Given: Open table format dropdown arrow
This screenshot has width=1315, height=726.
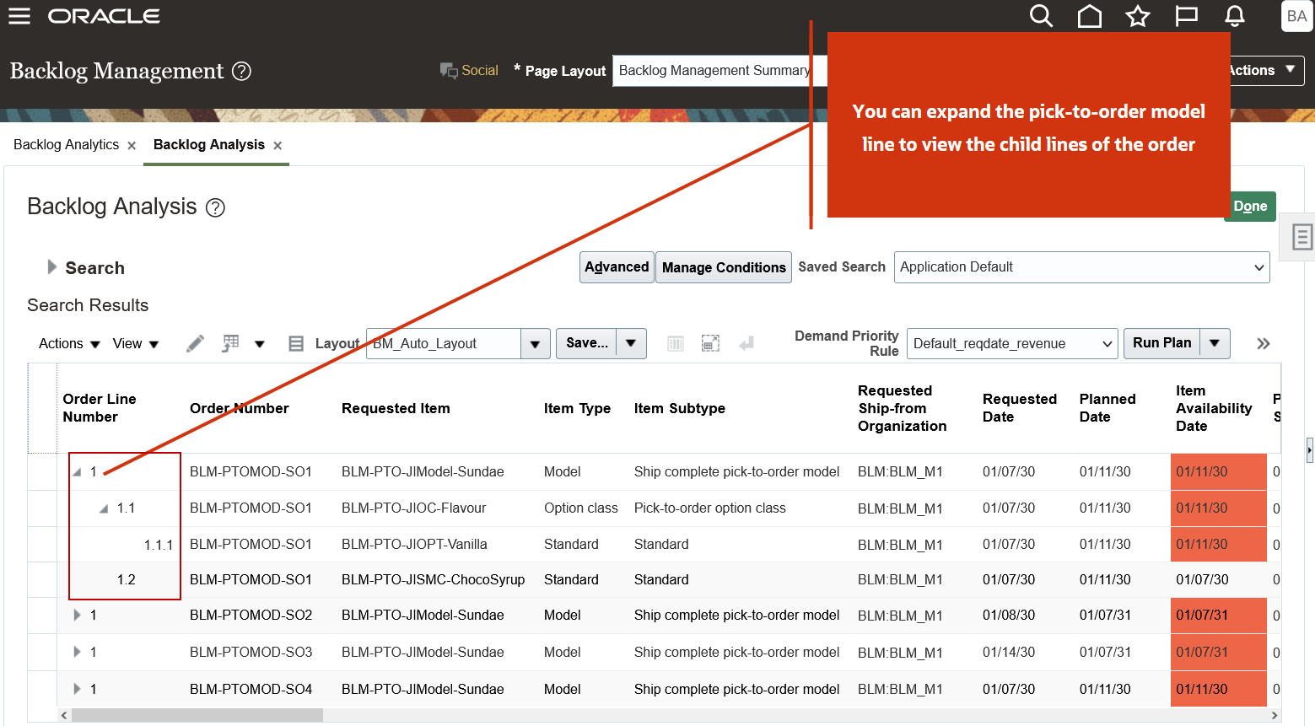Looking at the screenshot, I should coord(260,344).
